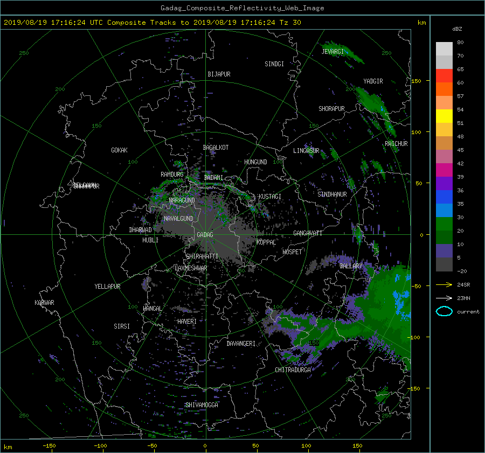Click the KUSTAGI city label
The image size is (485, 453).
(x=270, y=197)
